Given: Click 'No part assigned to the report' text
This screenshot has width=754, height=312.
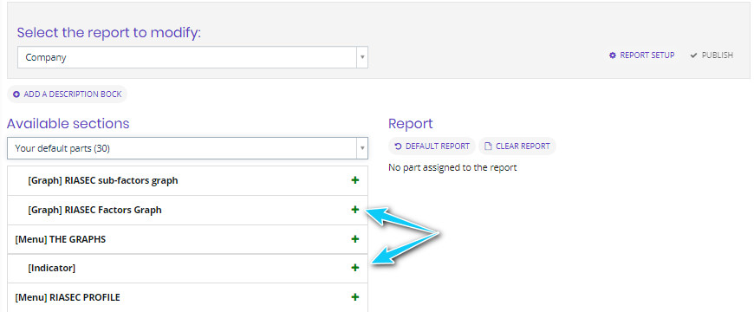Looking at the screenshot, I should (x=452, y=168).
